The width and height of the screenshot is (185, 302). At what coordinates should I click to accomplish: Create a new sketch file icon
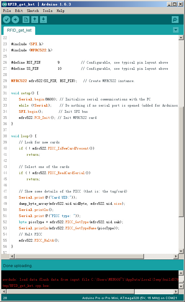click(26, 19)
